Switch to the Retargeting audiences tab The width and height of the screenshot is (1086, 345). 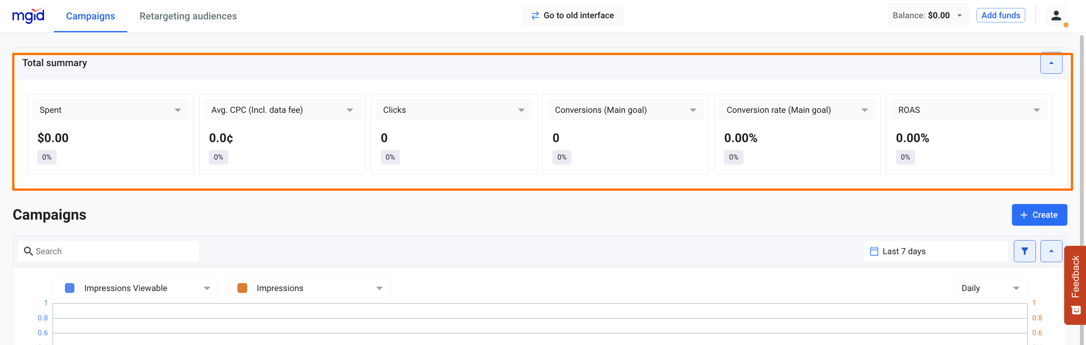point(188,16)
